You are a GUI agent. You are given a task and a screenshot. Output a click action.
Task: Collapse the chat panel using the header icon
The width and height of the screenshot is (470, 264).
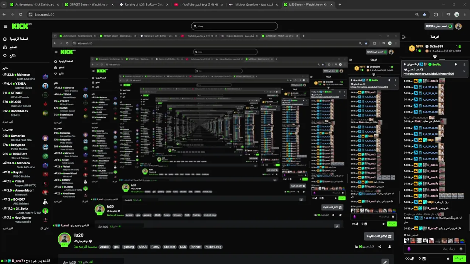click(x=404, y=37)
